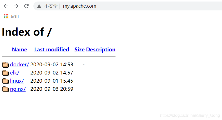Click the browser forward arrow
The height and width of the screenshot is (120, 222).
[x=16, y=6]
